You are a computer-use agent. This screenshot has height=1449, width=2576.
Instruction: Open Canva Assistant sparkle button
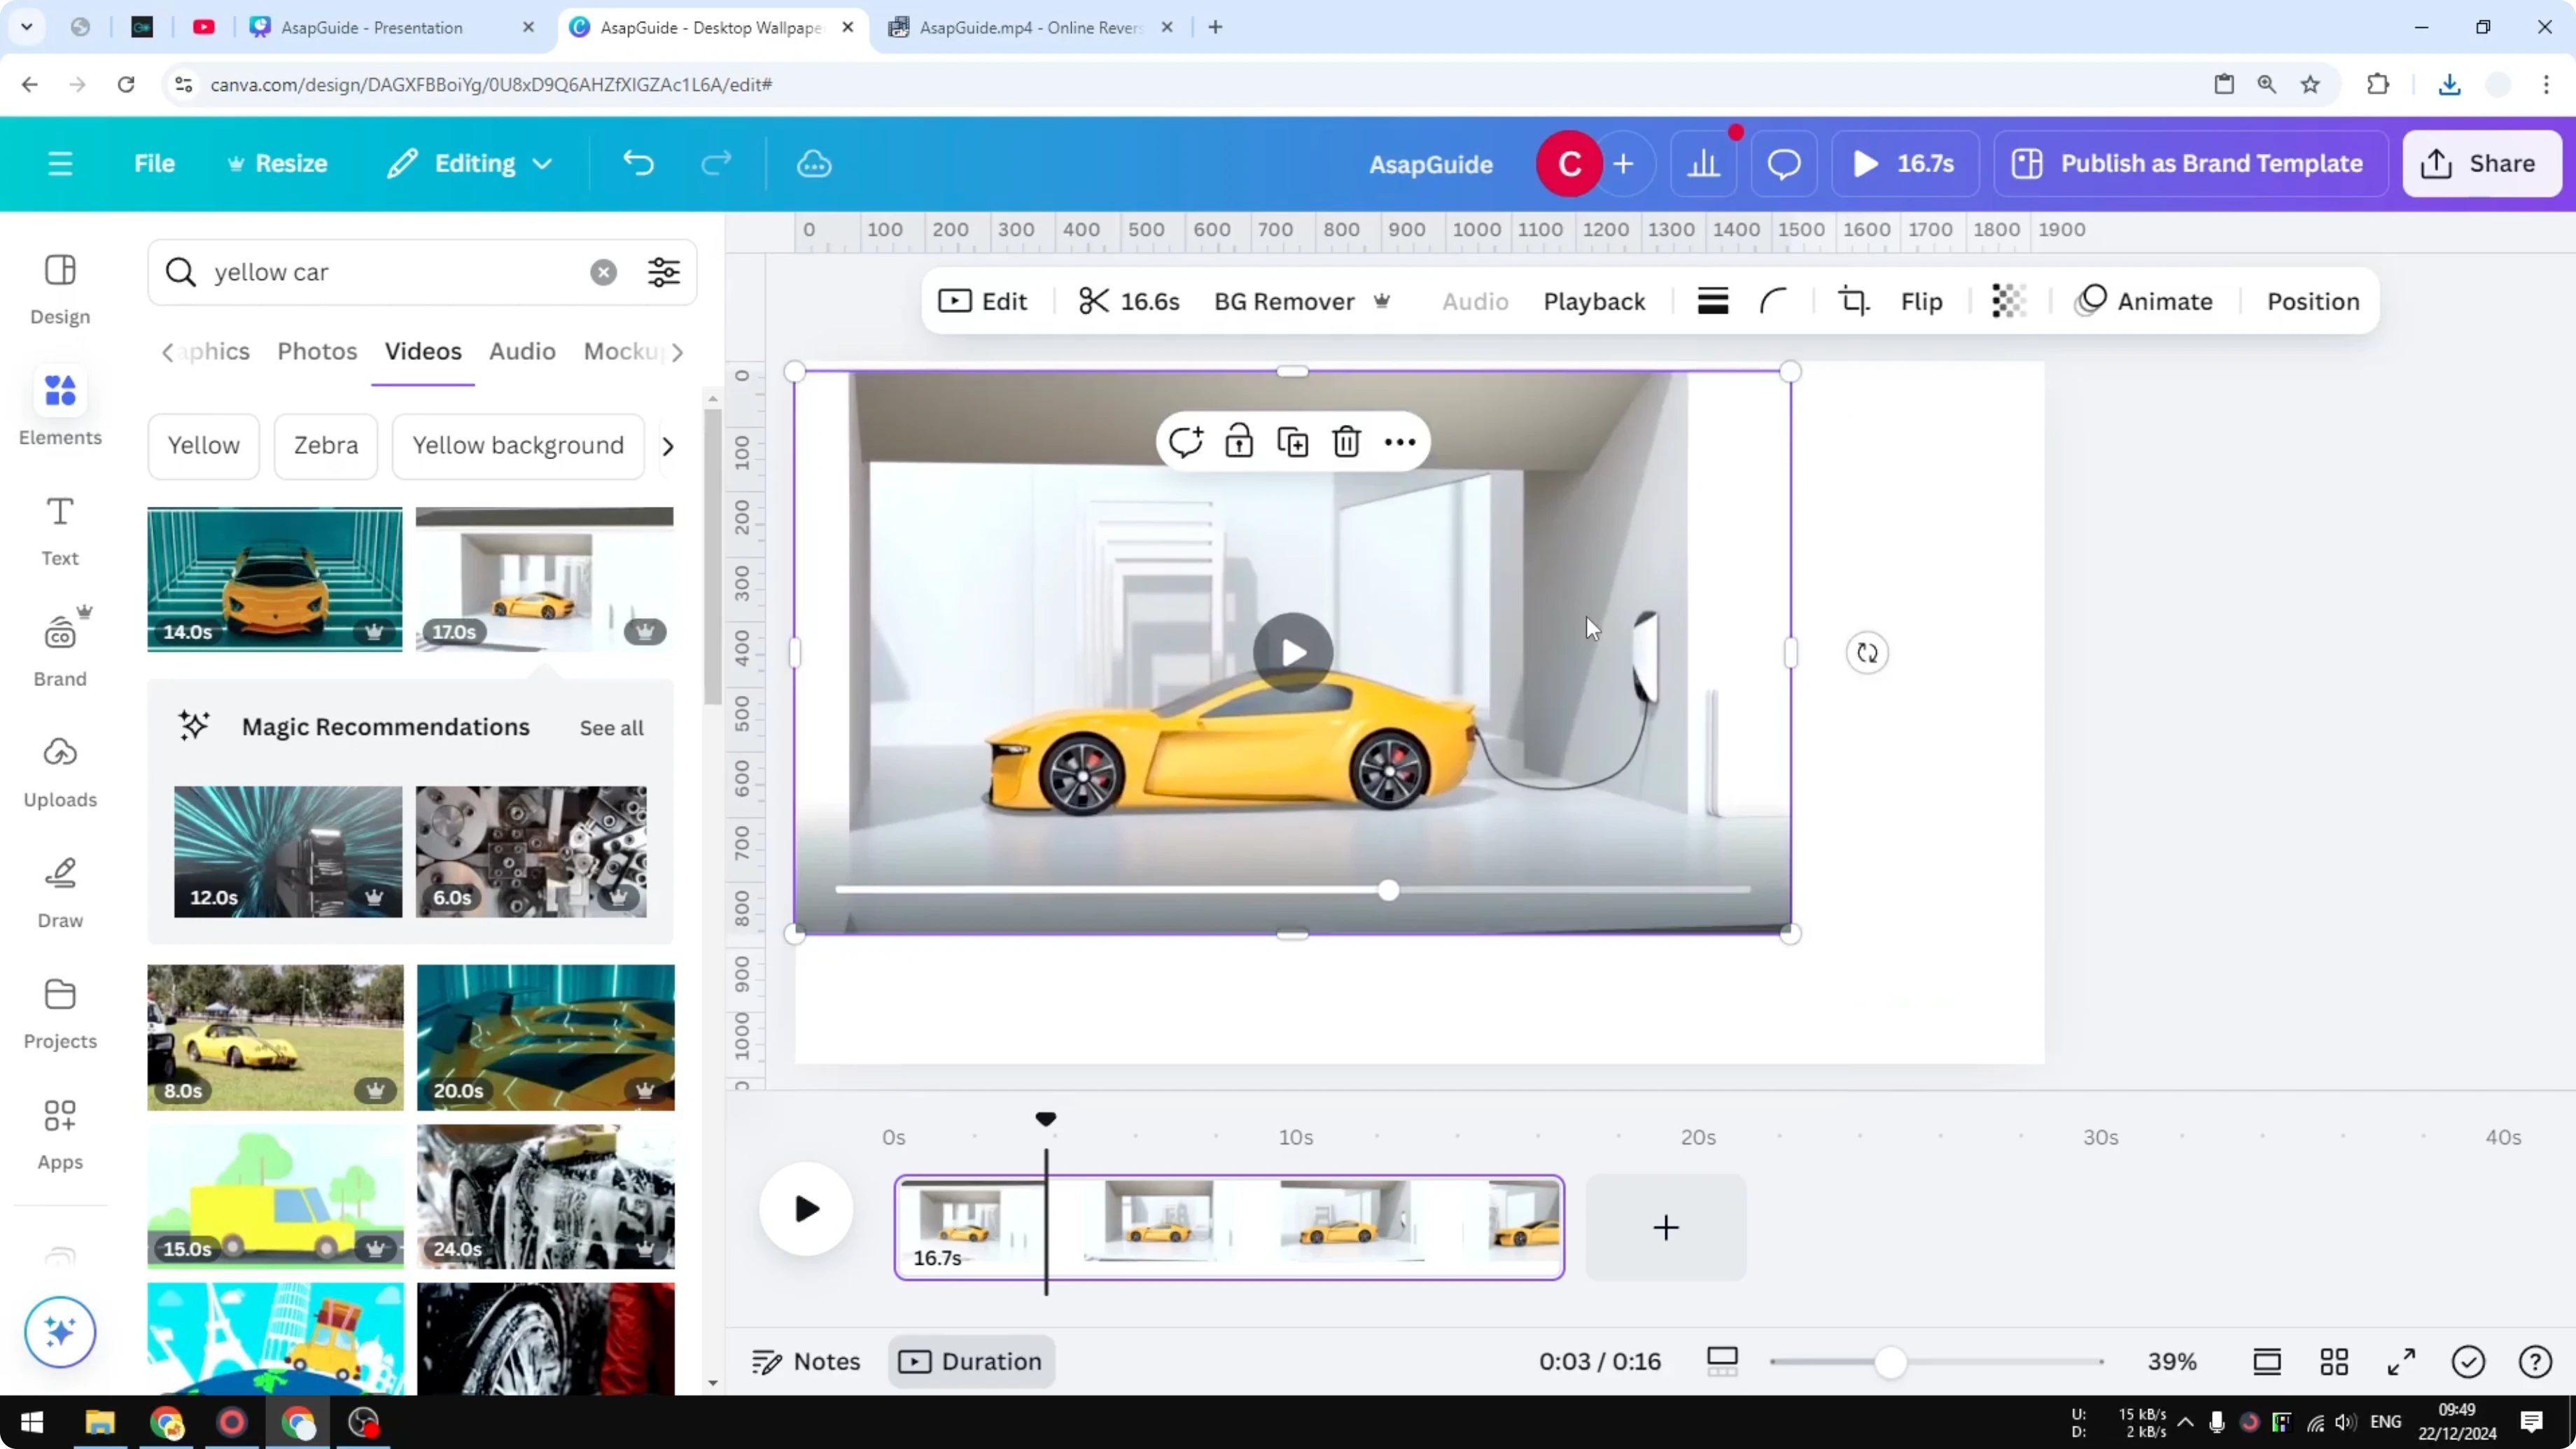[x=59, y=1332]
